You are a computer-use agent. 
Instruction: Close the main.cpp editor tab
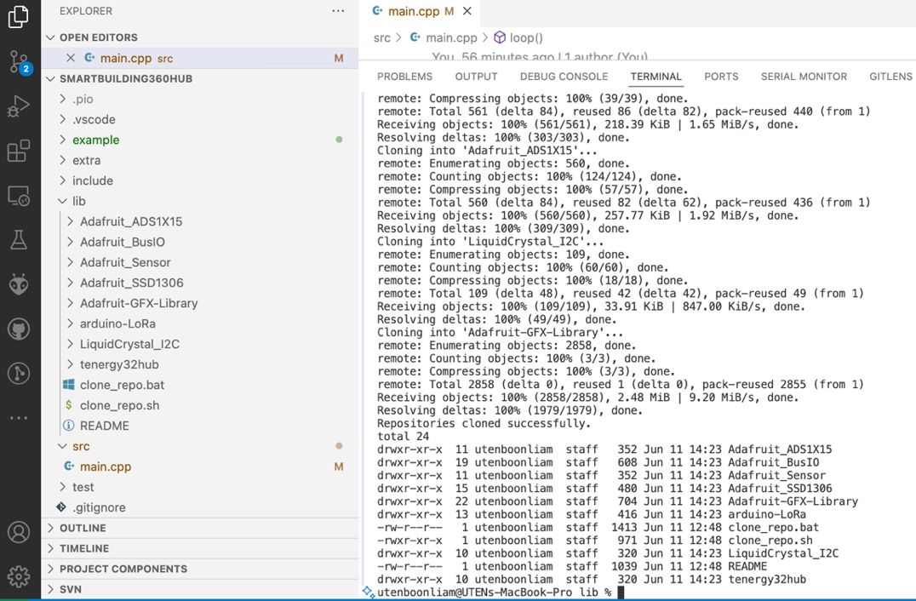(467, 11)
